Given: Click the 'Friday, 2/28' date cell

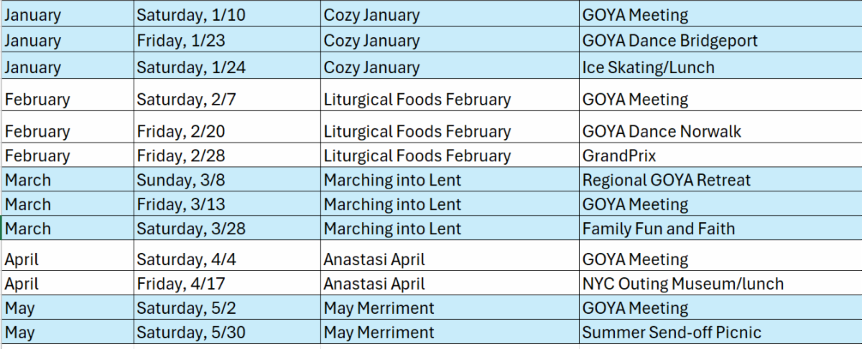Looking at the screenshot, I should [x=180, y=156].
